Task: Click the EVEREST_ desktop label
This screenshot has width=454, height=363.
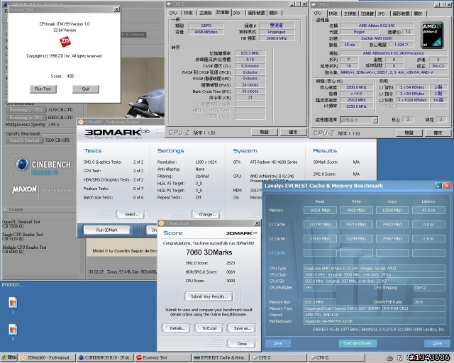Action: [13, 285]
